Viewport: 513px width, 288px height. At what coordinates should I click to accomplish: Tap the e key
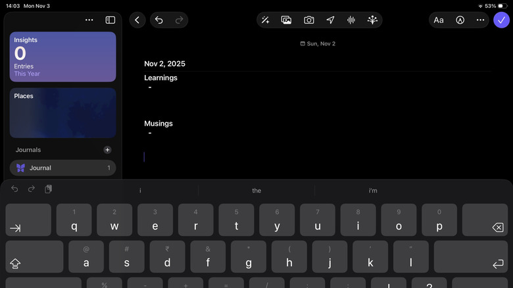155,220
